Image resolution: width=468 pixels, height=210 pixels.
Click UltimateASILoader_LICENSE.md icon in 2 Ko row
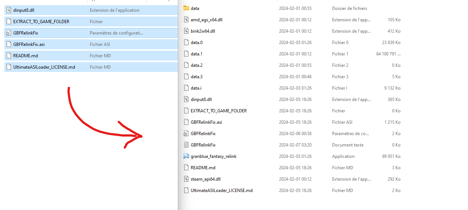click(x=186, y=190)
